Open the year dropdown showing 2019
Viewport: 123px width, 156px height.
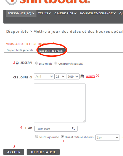point(73,76)
